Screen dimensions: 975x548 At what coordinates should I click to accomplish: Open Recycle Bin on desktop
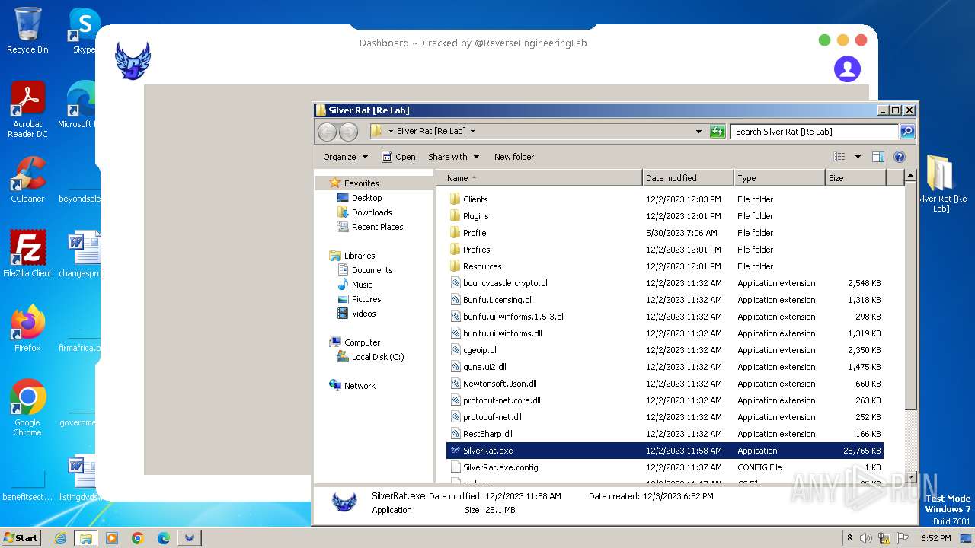[x=27, y=30]
